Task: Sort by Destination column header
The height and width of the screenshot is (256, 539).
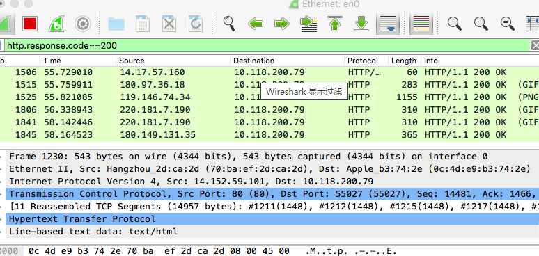Action: (x=287, y=61)
